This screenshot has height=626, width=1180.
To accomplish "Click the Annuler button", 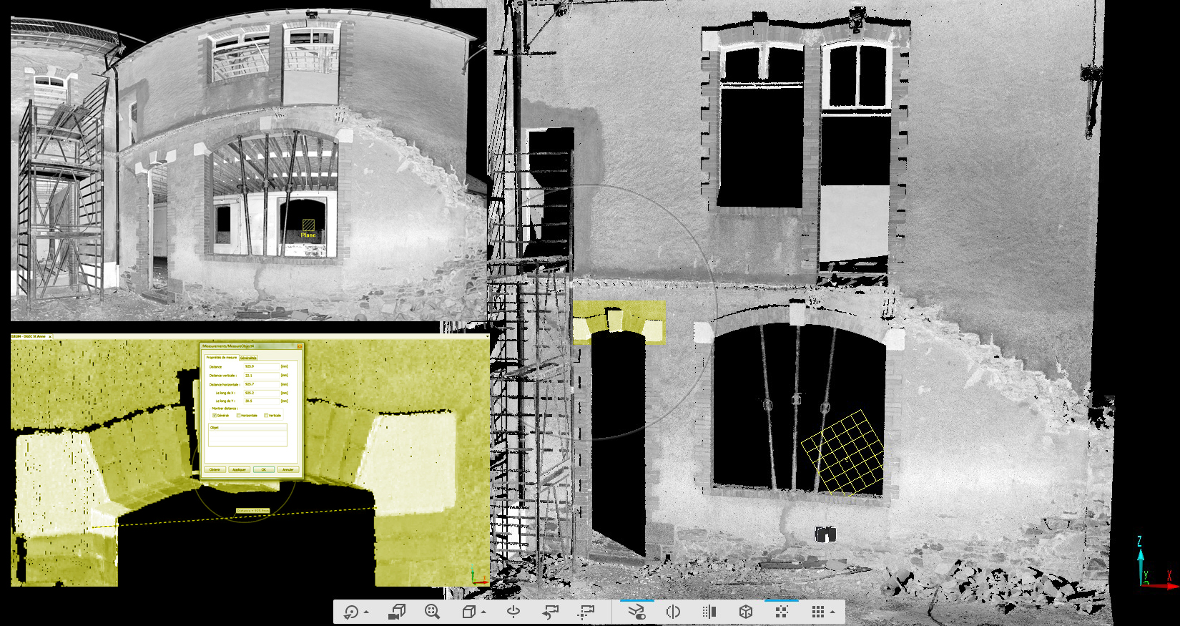I will (287, 470).
